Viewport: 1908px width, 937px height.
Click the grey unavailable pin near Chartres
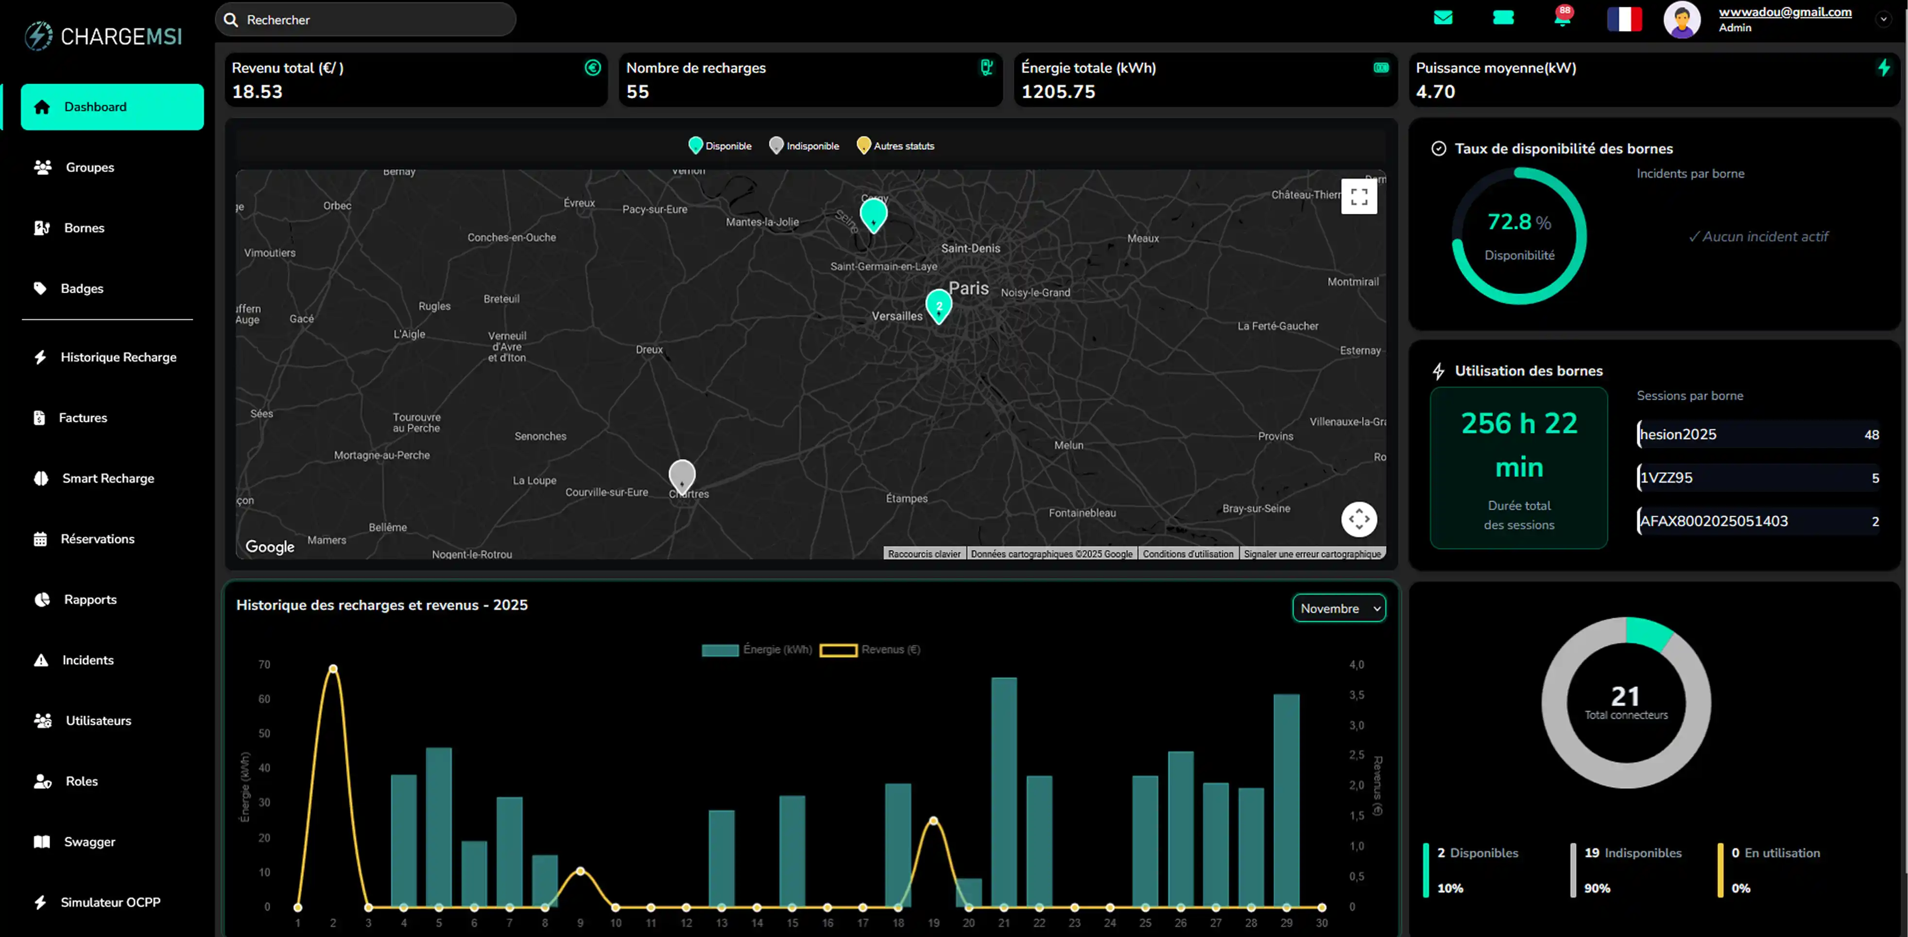[x=681, y=474]
